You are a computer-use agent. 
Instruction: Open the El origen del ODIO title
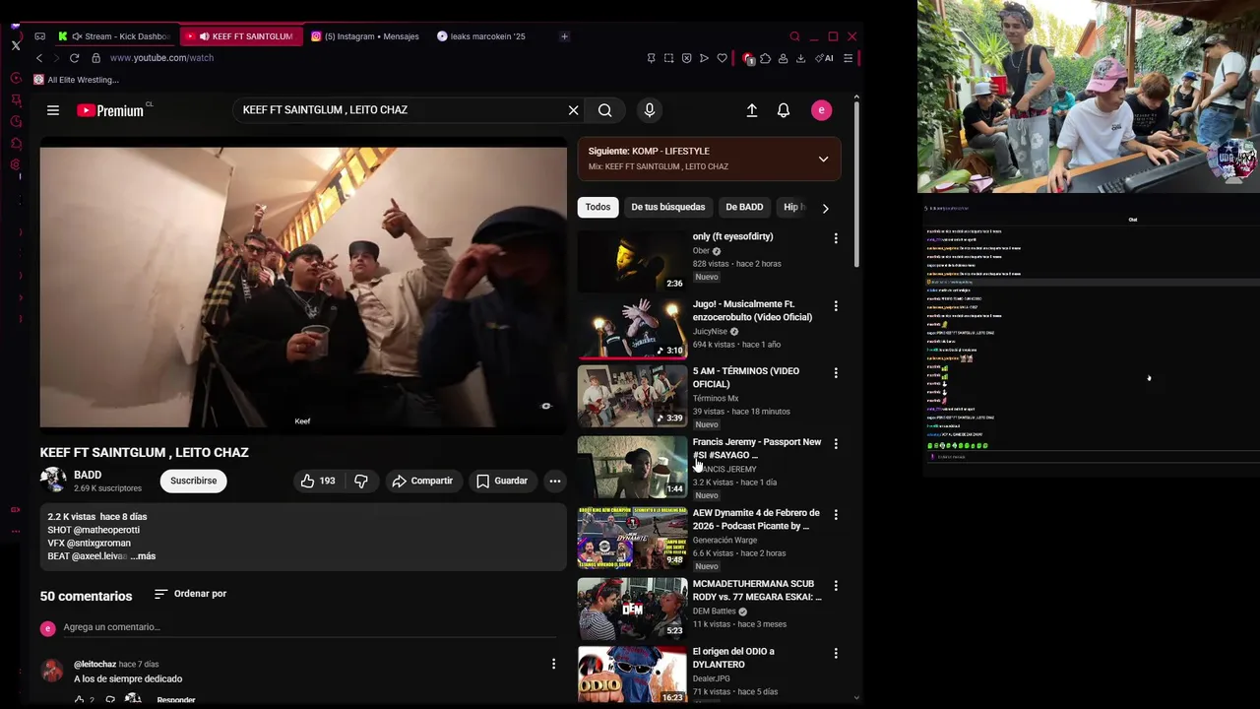point(733,657)
